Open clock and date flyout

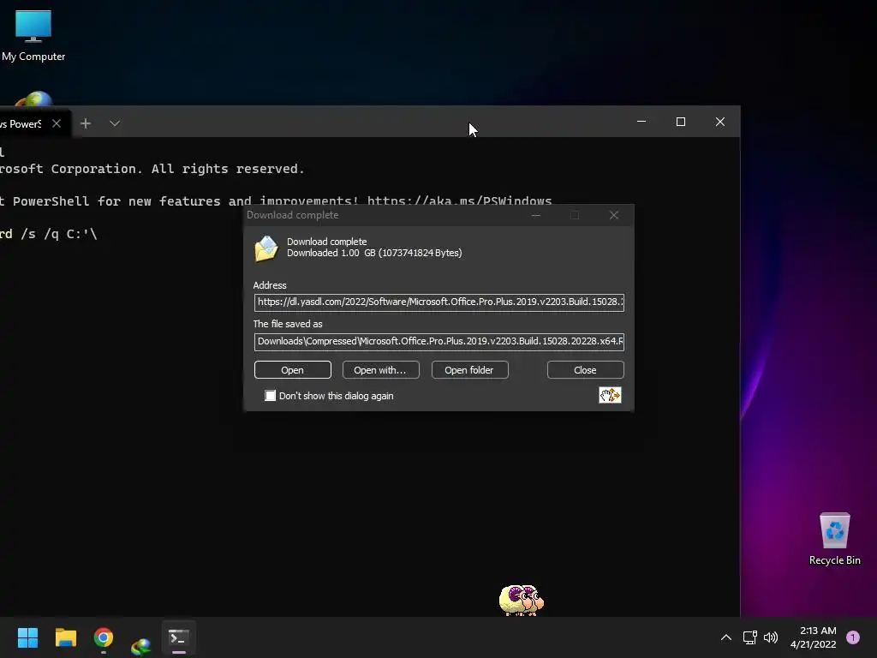[x=814, y=637]
